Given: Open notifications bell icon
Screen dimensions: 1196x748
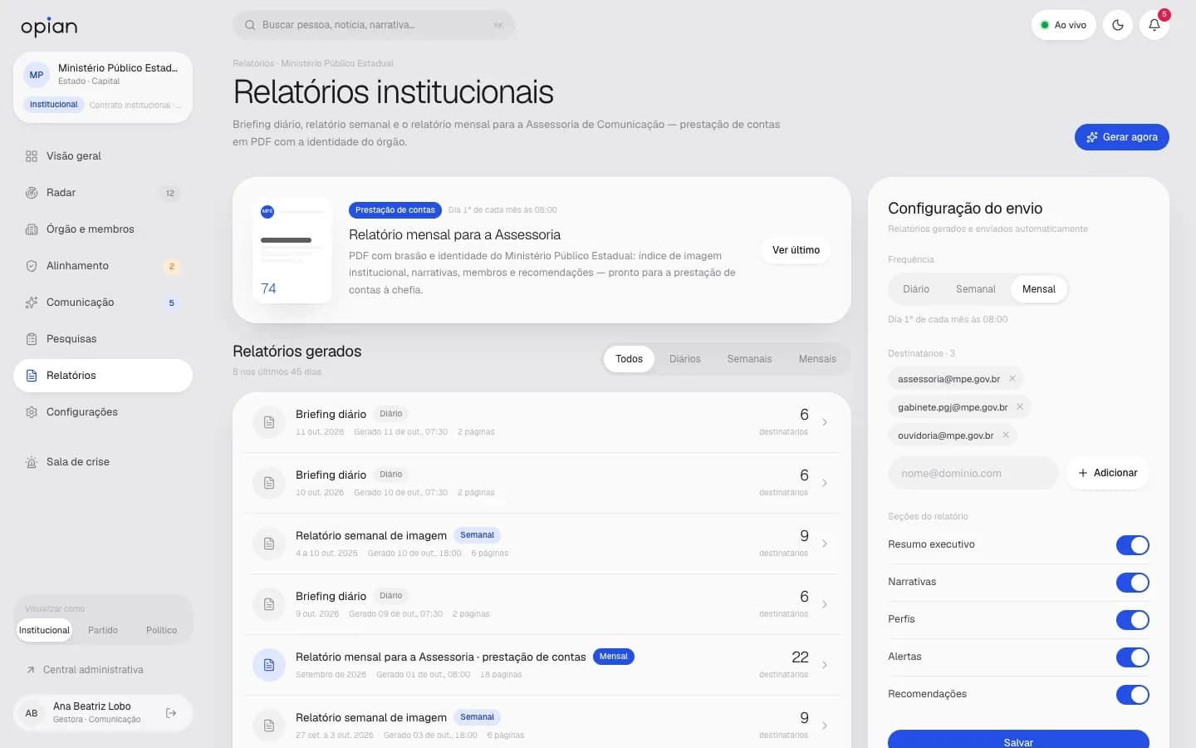Looking at the screenshot, I should (1154, 25).
